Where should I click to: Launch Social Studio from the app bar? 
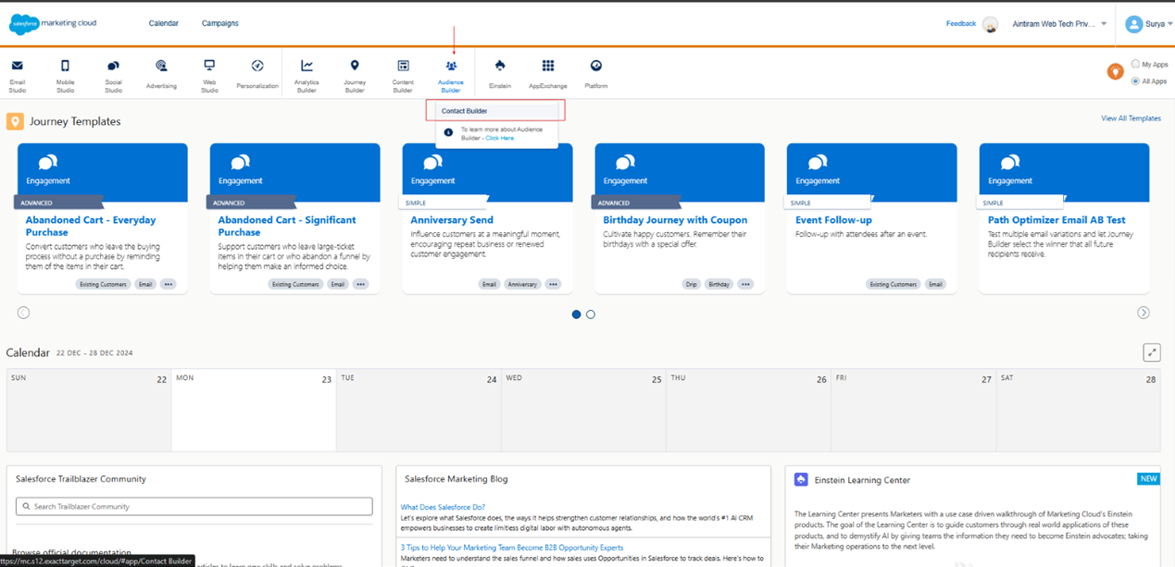113,67
